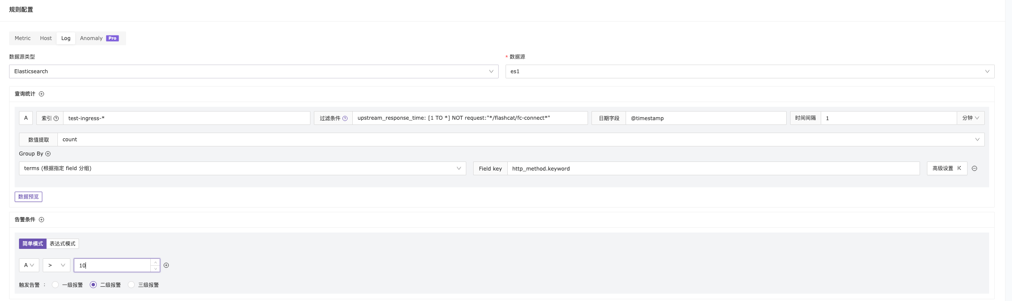The width and height of the screenshot is (1012, 301).
Task: Expand the 分钟 time unit dropdown
Action: (x=970, y=118)
